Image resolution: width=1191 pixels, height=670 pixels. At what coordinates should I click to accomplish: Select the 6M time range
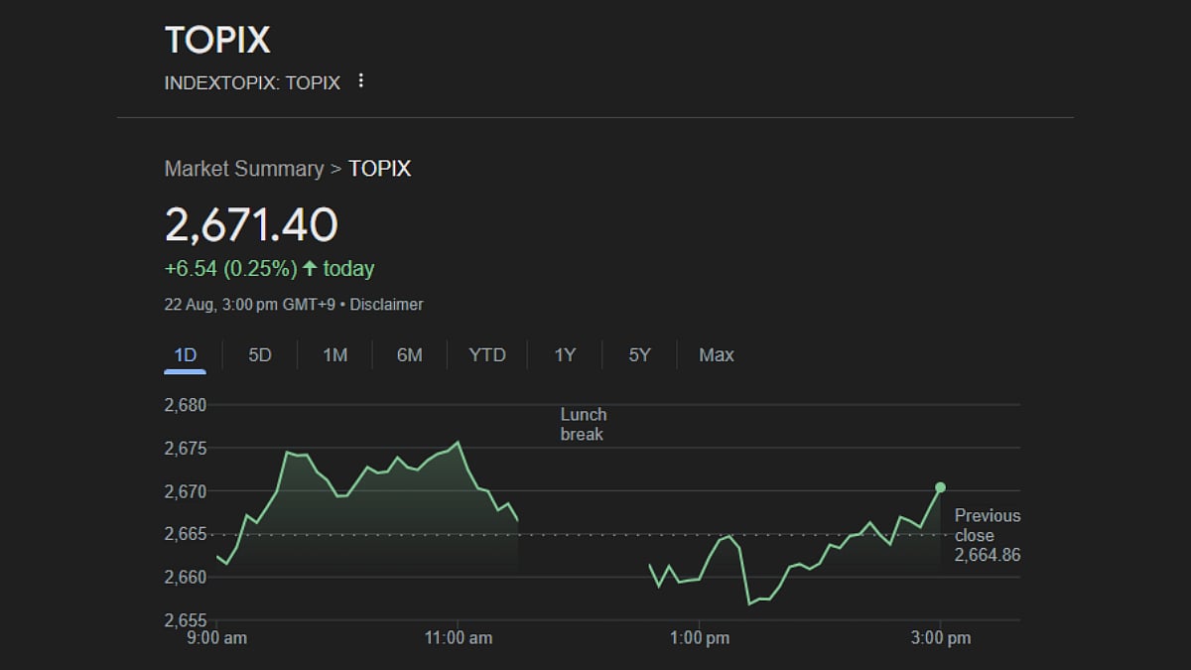tap(410, 355)
